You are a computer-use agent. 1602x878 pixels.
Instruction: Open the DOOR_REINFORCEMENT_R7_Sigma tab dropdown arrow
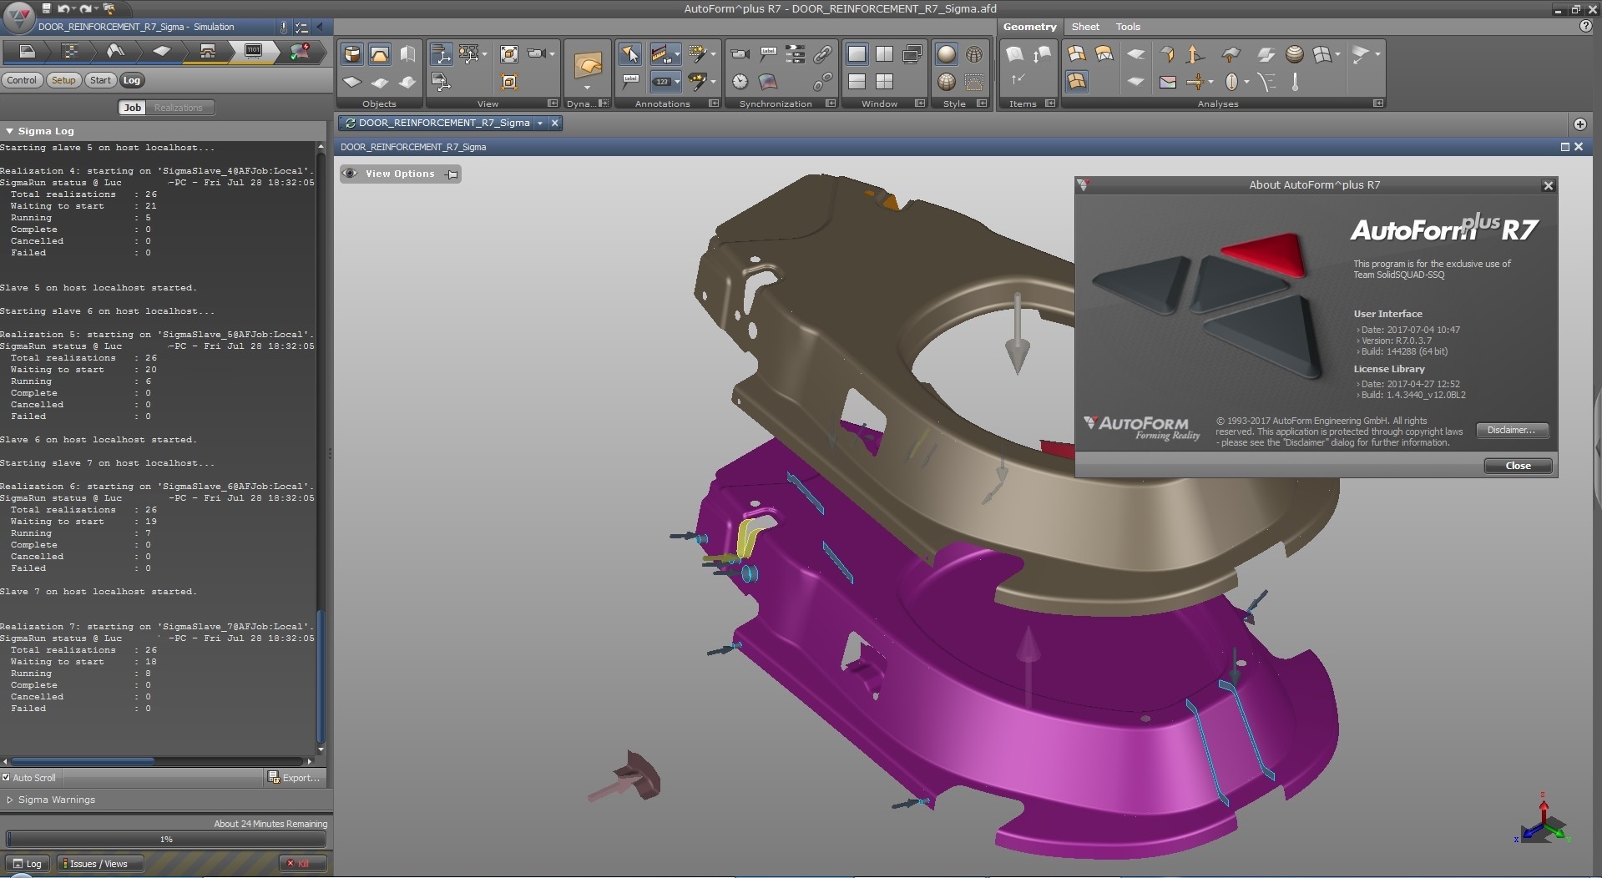540,123
